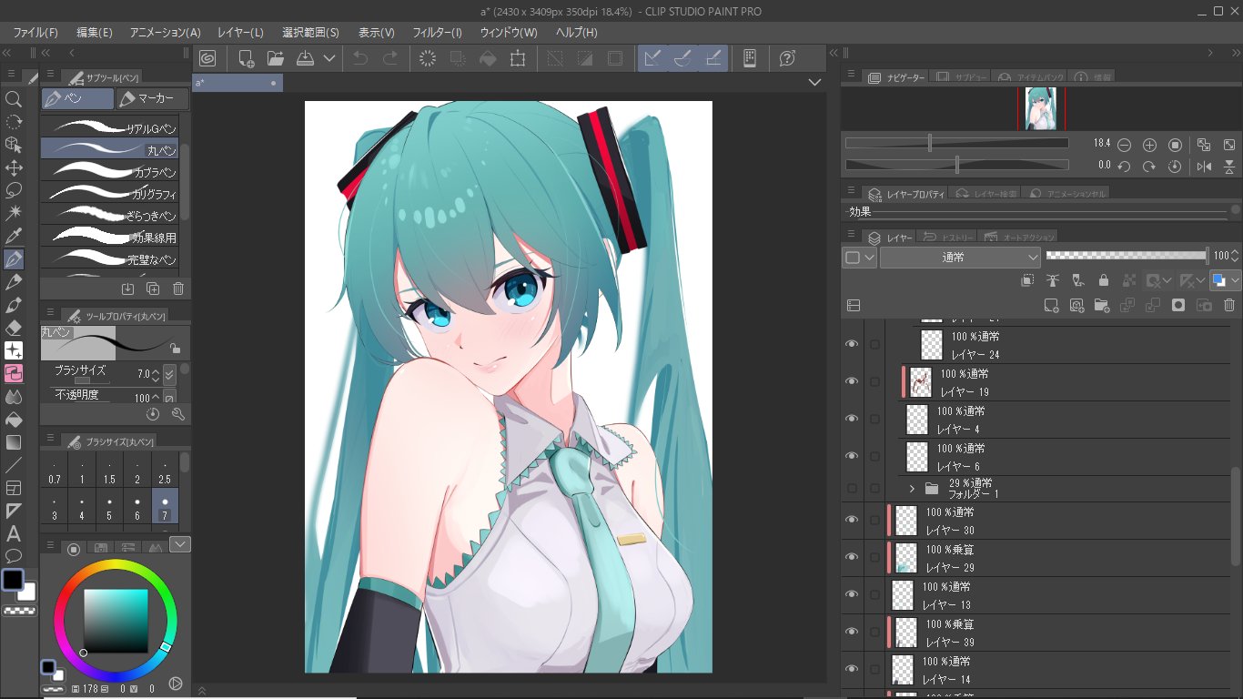Zoom out in Navigator panel
Image resolution: width=1243 pixels, height=699 pixels.
1124,145
